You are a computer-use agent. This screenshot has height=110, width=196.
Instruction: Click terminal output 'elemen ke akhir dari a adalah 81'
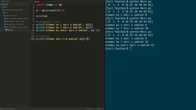[130, 45]
